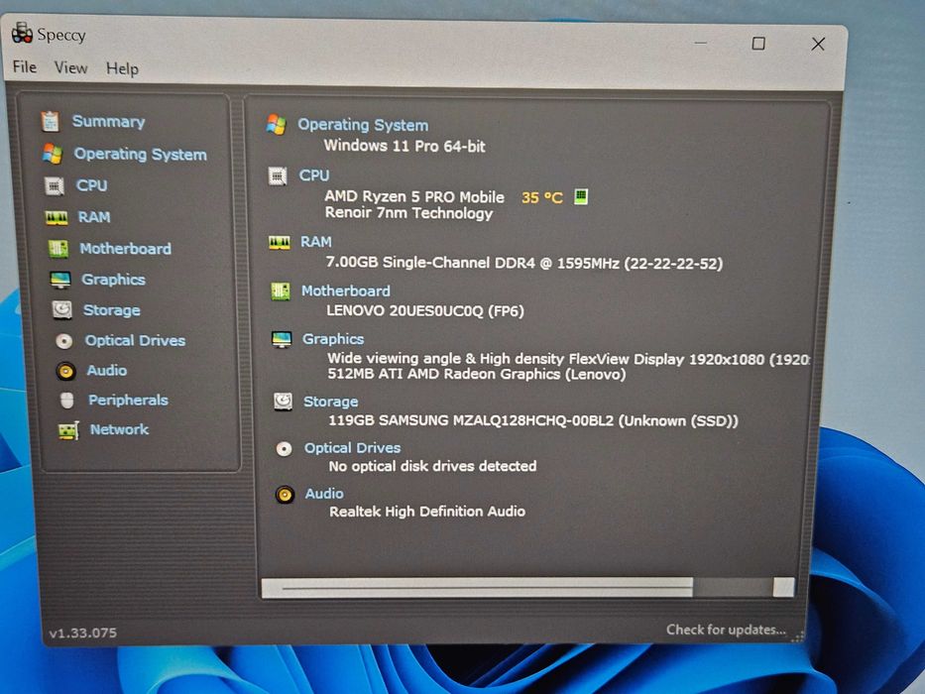The width and height of the screenshot is (925, 694).
Task: Click 'LENOVO 20UES0UC0Q (FP6)' text
Action: click(x=425, y=311)
